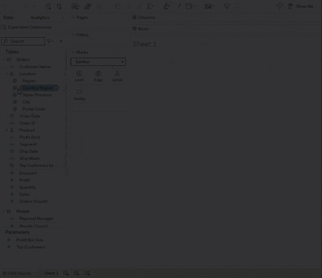The height and width of the screenshot is (278, 322).
Task: Click the Show Me button
Action: pos(301,6)
